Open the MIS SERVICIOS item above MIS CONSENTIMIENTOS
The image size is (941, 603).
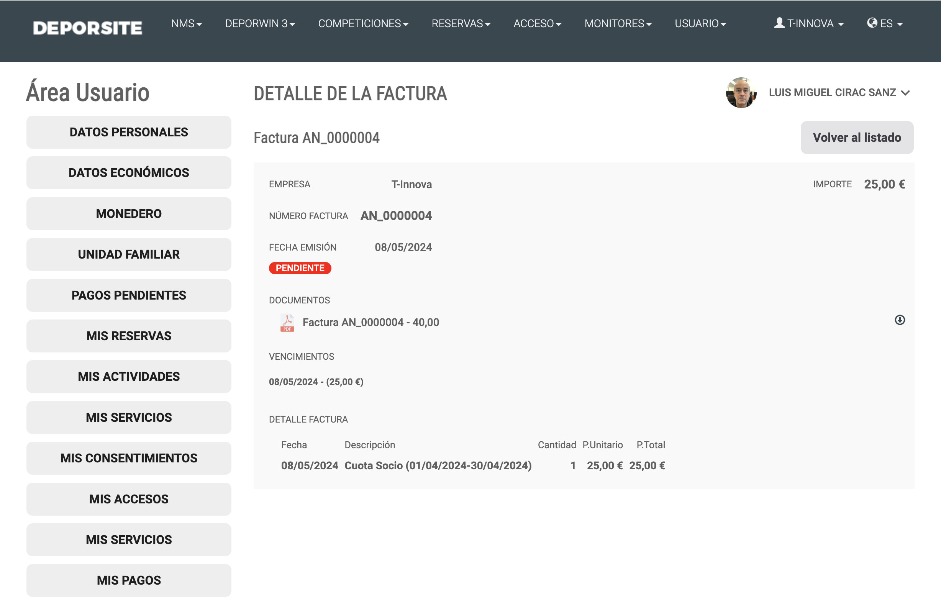129,418
